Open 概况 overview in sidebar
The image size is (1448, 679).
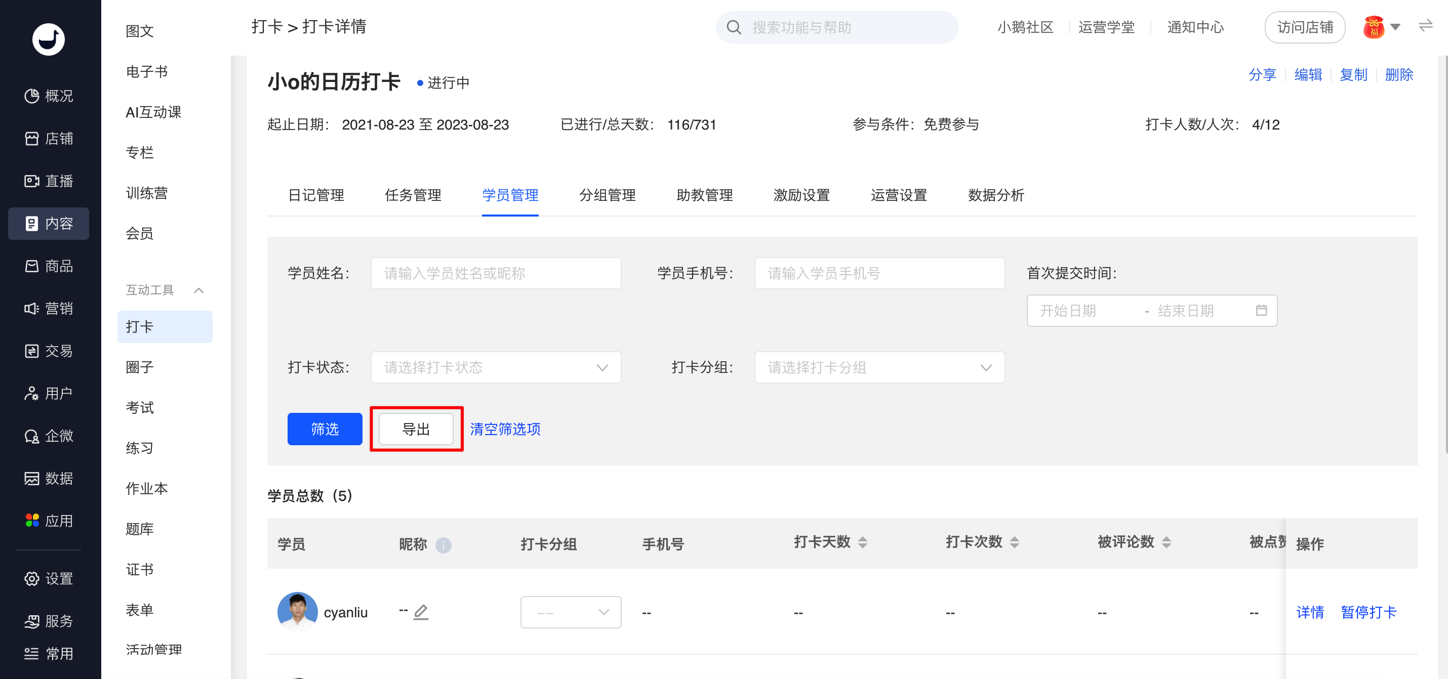48,96
